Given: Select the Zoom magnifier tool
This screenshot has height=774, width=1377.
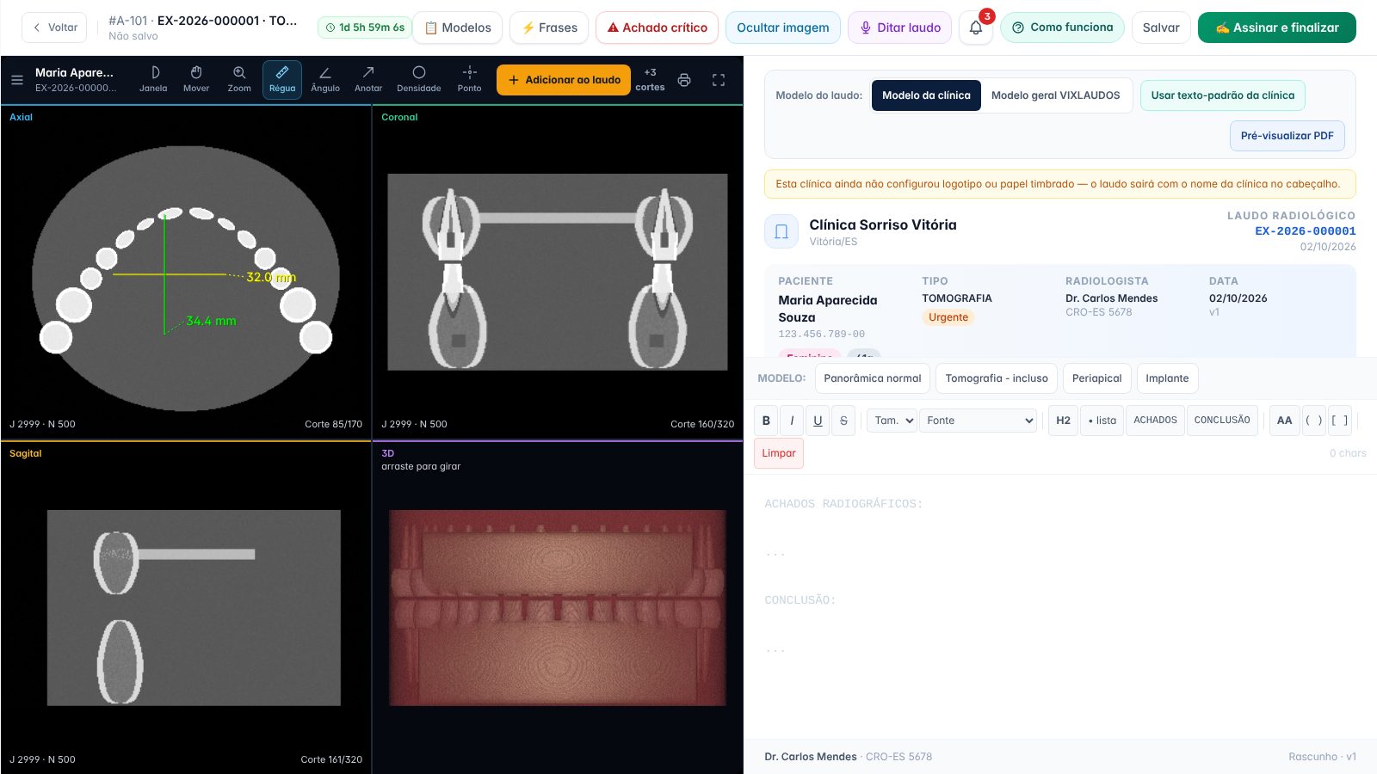Looking at the screenshot, I should tap(239, 79).
